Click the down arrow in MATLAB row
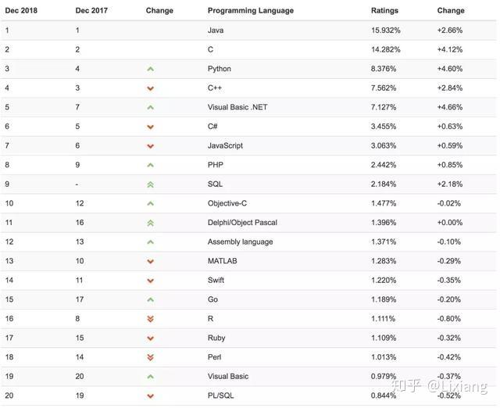 tap(151, 261)
